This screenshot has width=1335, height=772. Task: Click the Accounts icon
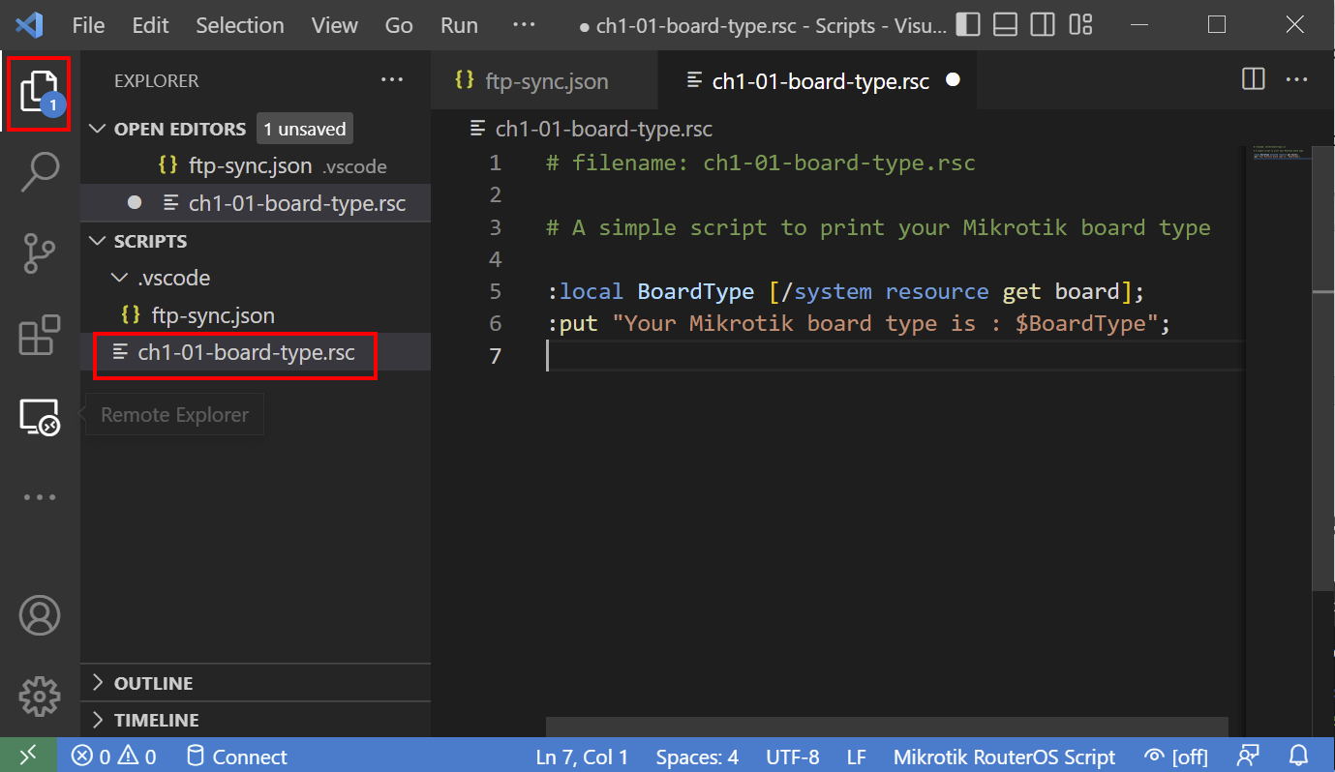(x=40, y=615)
